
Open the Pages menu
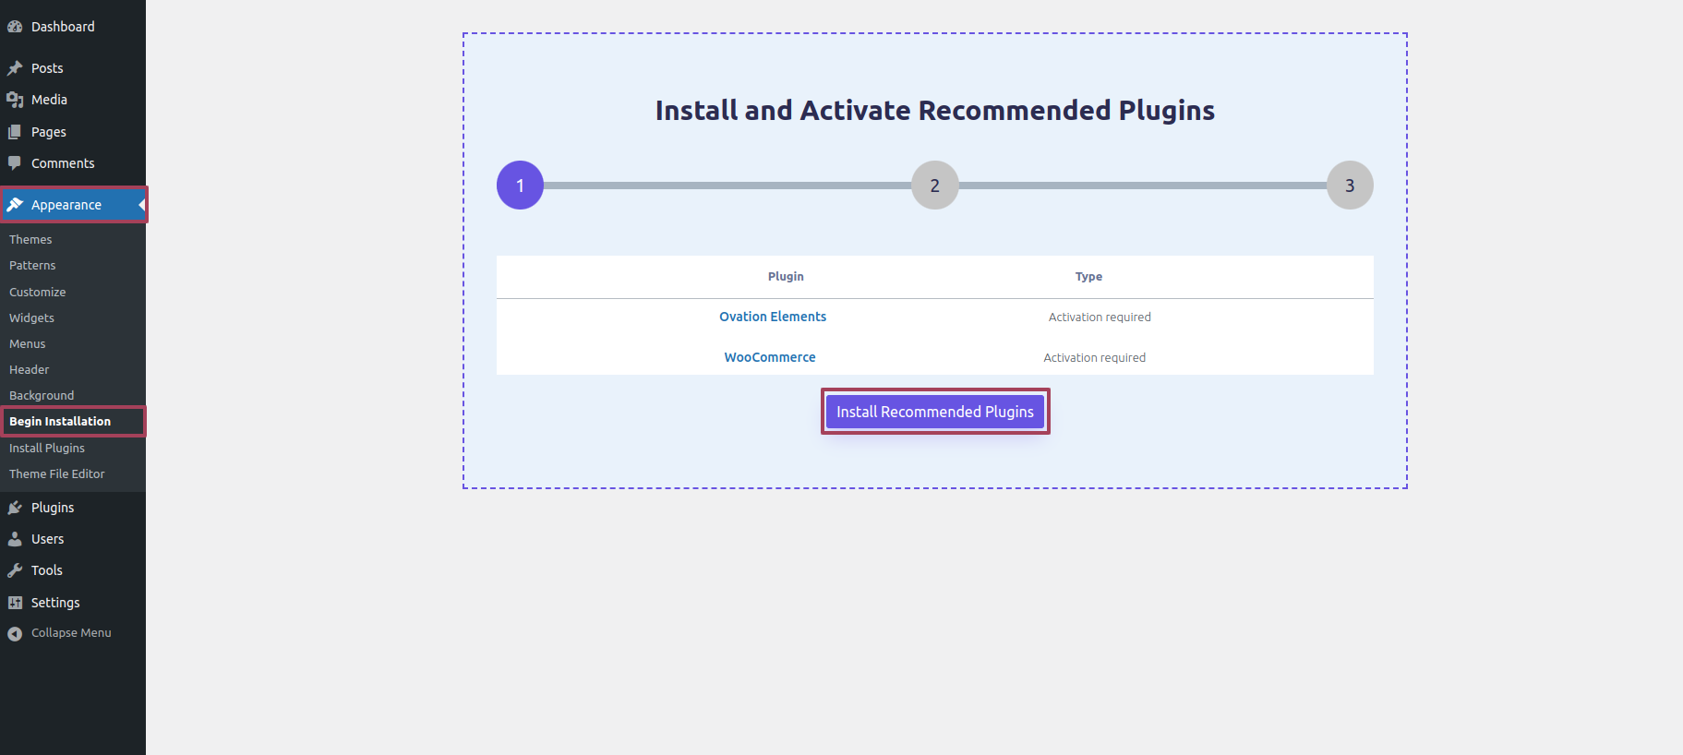tap(49, 132)
